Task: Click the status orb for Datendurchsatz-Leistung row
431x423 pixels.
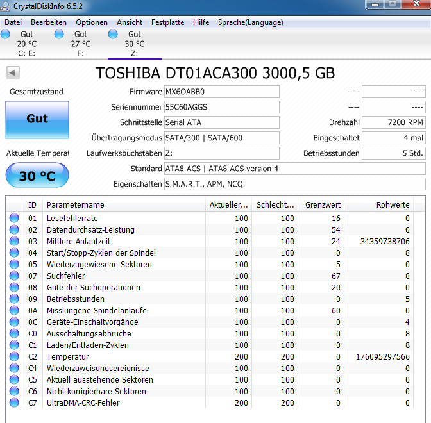Action: (x=14, y=229)
